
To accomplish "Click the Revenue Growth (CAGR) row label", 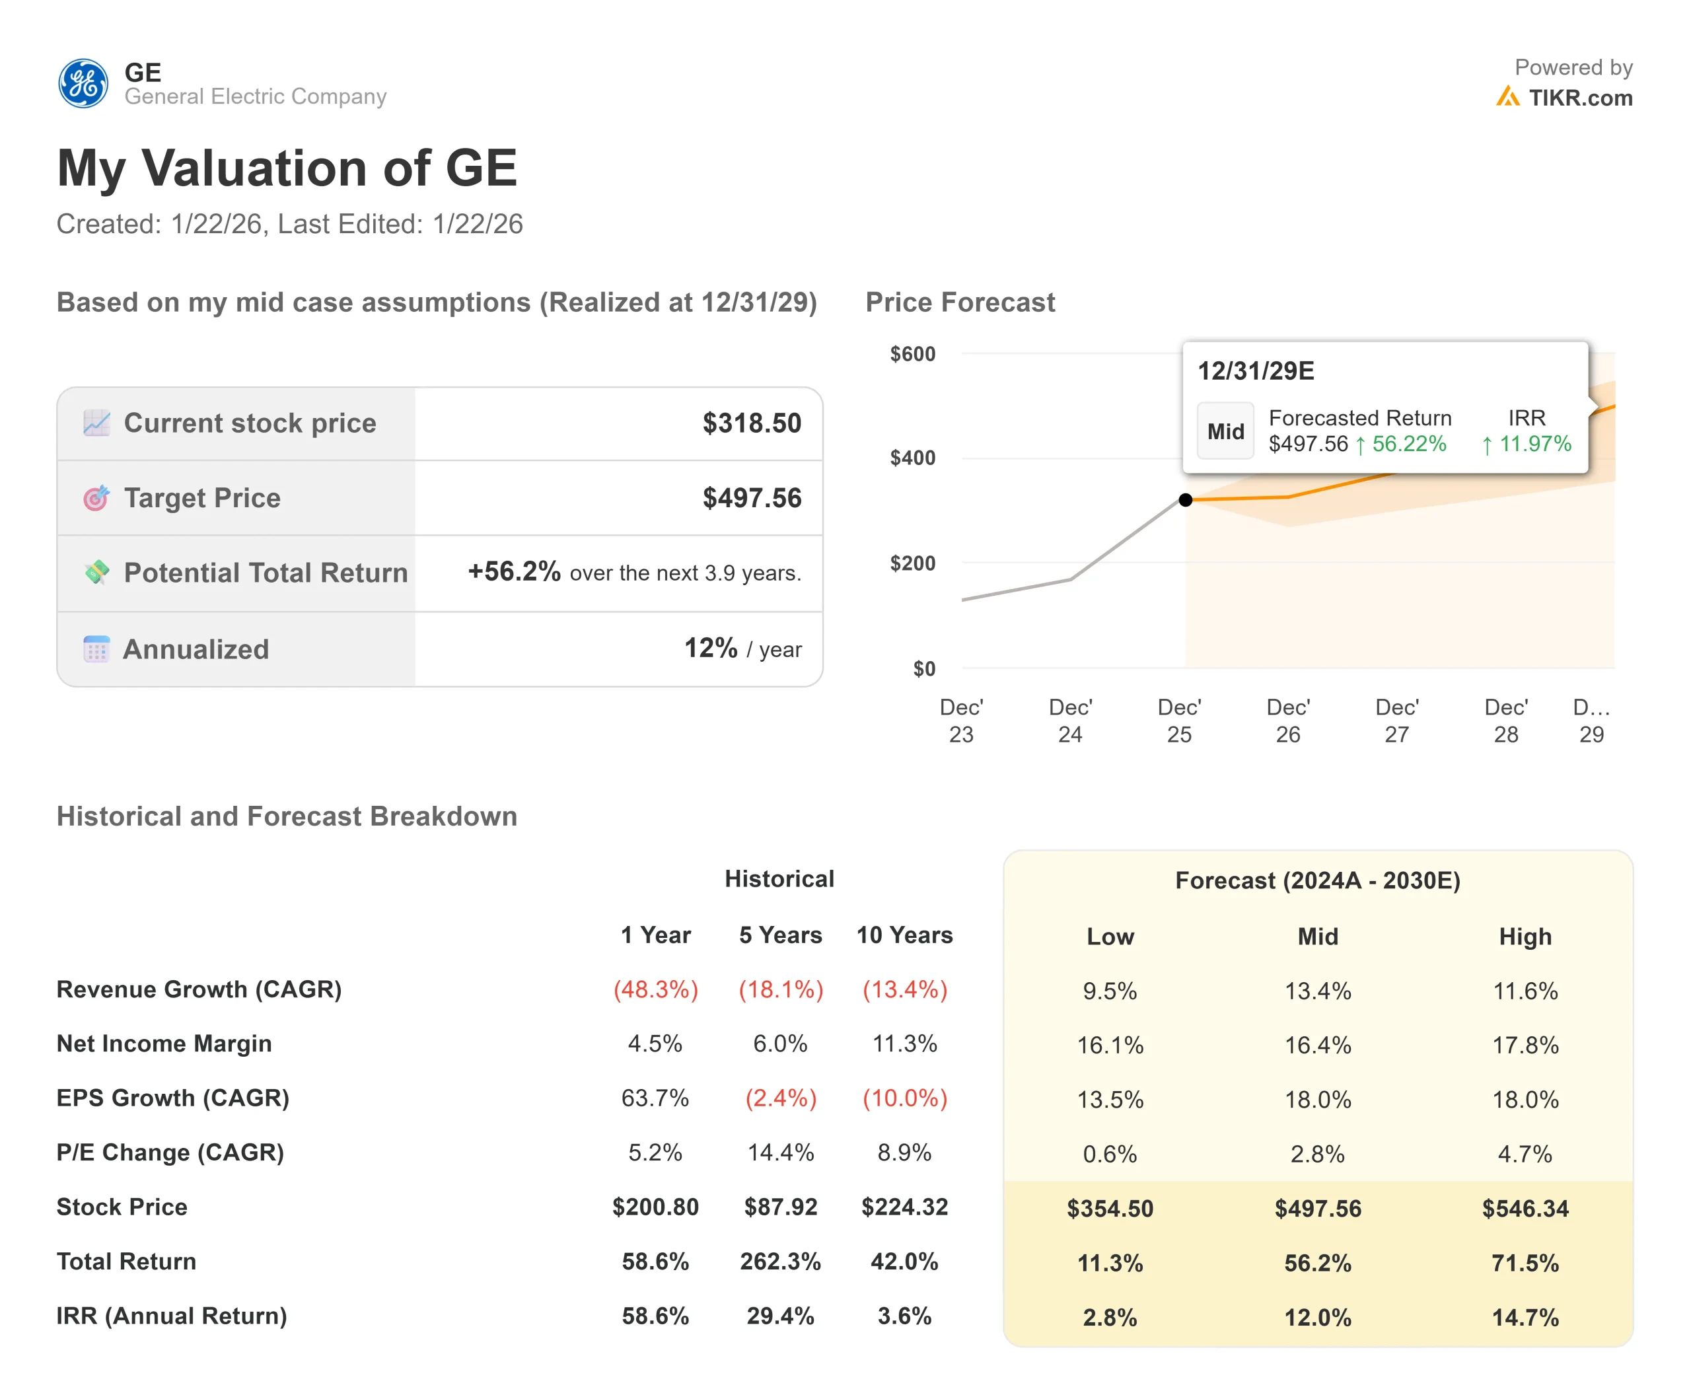I will [199, 989].
